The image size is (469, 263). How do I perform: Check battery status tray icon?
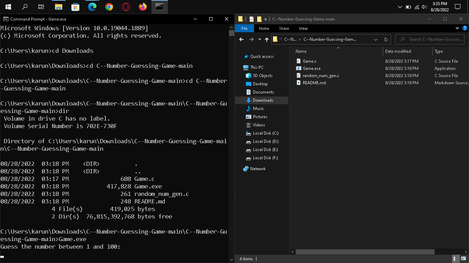(408, 7)
